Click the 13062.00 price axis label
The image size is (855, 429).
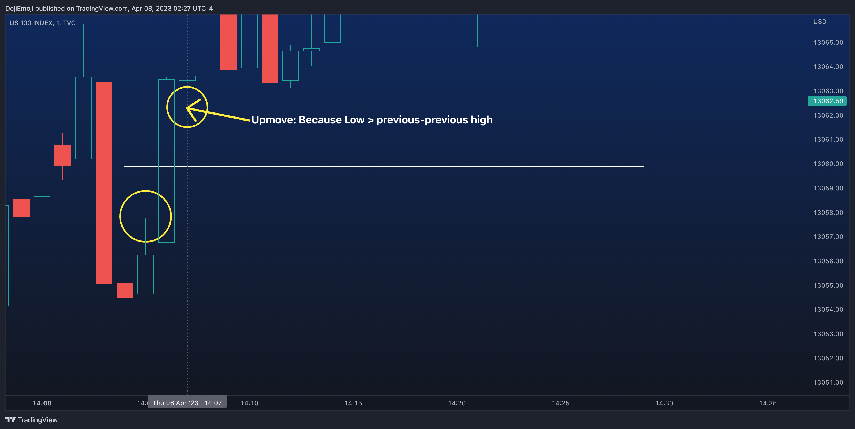click(x=828, y=115)
